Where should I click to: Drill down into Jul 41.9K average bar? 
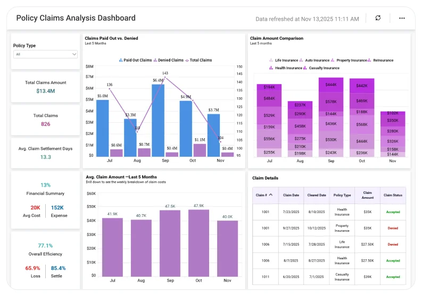point(112,247)
